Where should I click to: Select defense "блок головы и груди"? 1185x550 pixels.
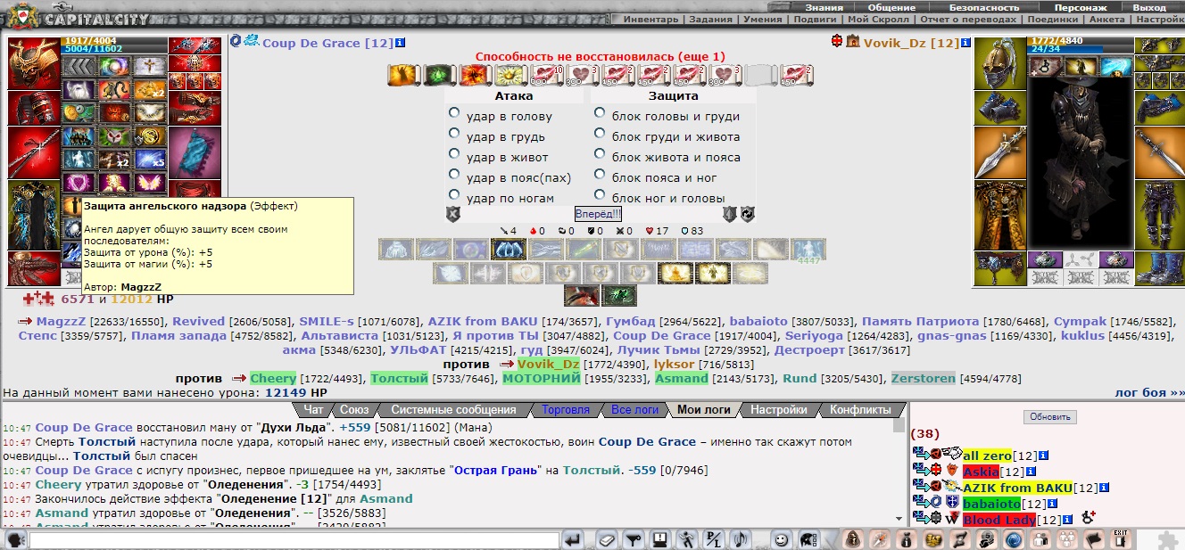click(601, 113)
